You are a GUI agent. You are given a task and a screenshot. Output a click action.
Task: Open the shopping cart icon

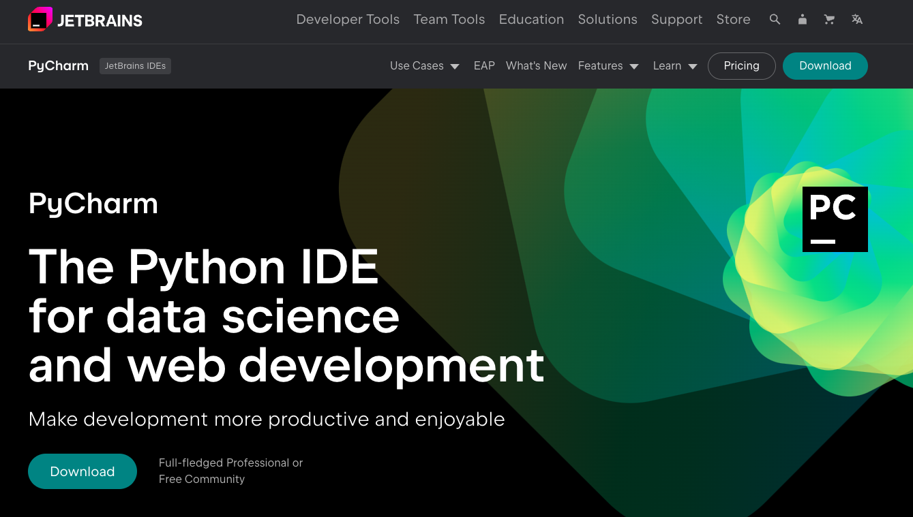click(x=829, y=20)
